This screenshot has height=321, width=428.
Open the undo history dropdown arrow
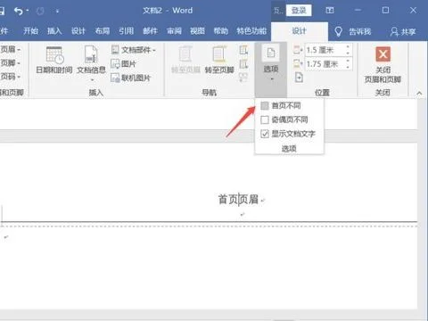point(28,11)
